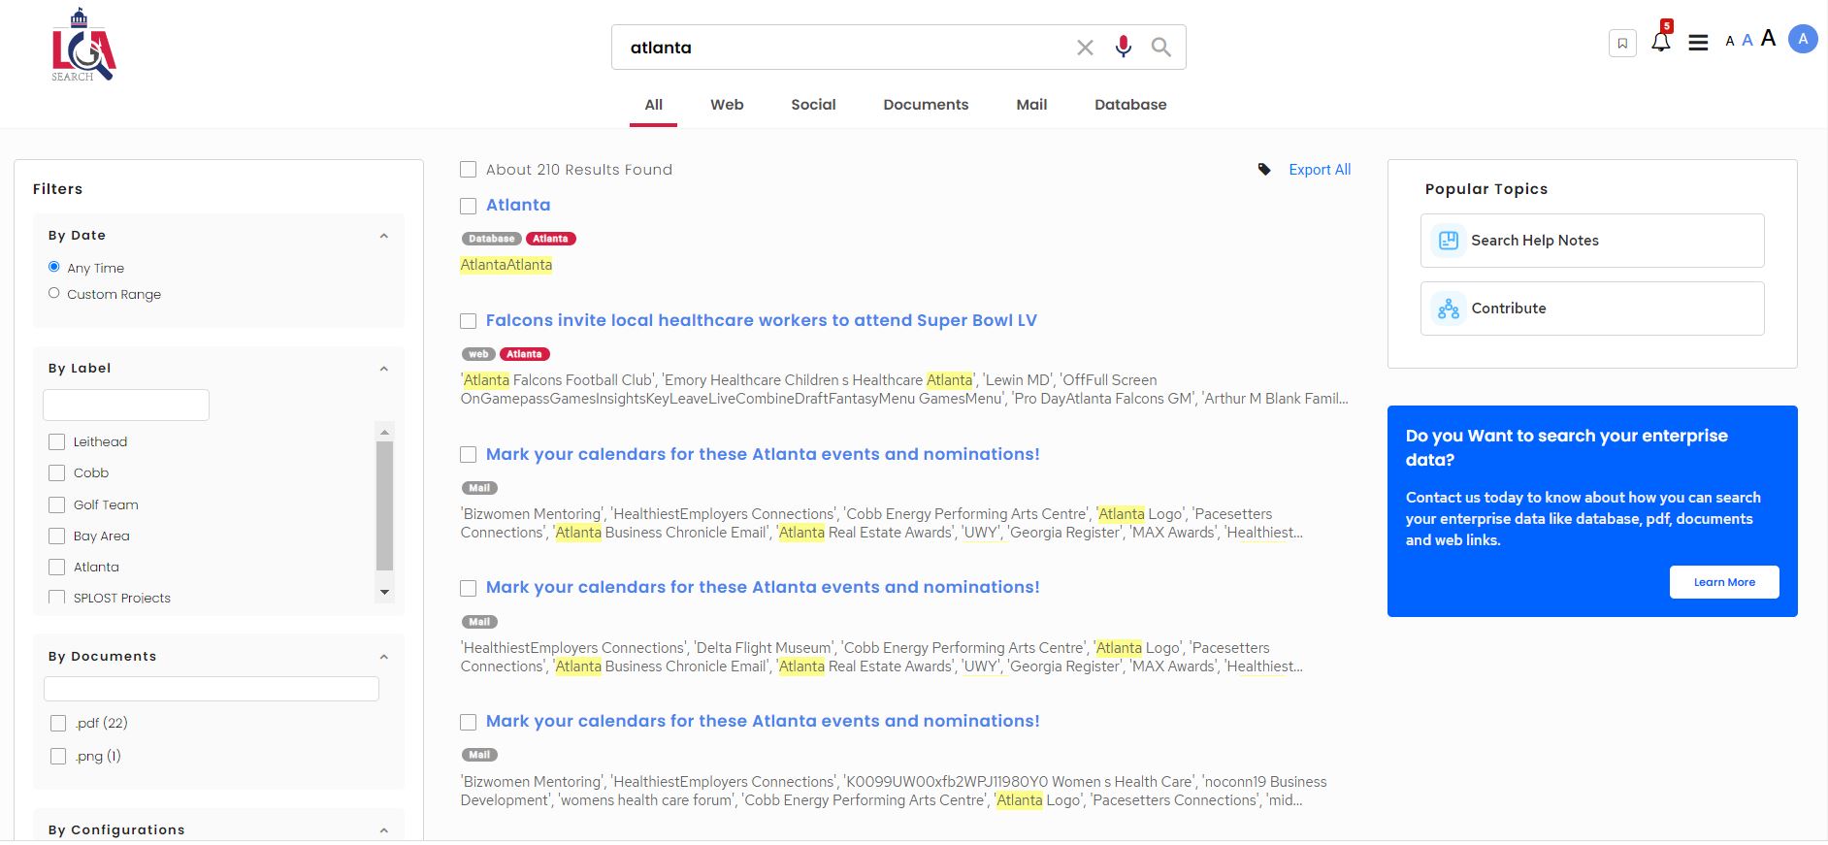Image resolution: width=1828 pixels, height=845 pixels.
Task: Open the bookmarks icon in header
Action: coord(1622,43)
